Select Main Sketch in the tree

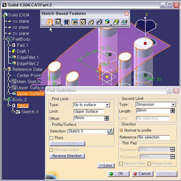coord(29,81)
